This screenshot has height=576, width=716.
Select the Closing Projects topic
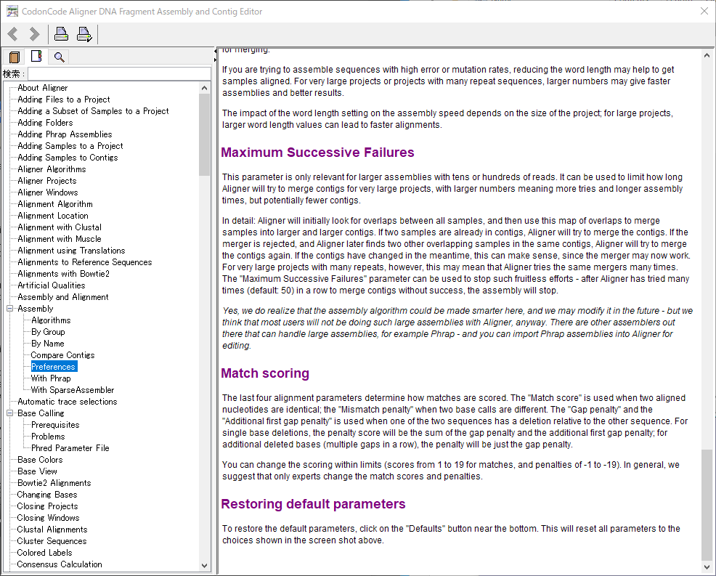pos(47,506)
